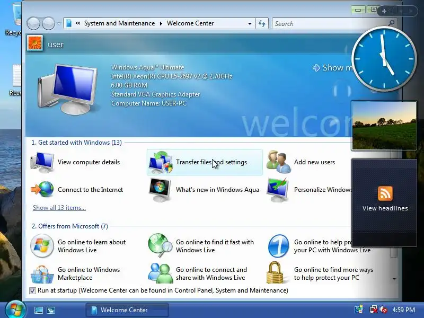Click the 6.00 GB RAM text
Viewport: 424px width, 318px height.
[129, 85]
